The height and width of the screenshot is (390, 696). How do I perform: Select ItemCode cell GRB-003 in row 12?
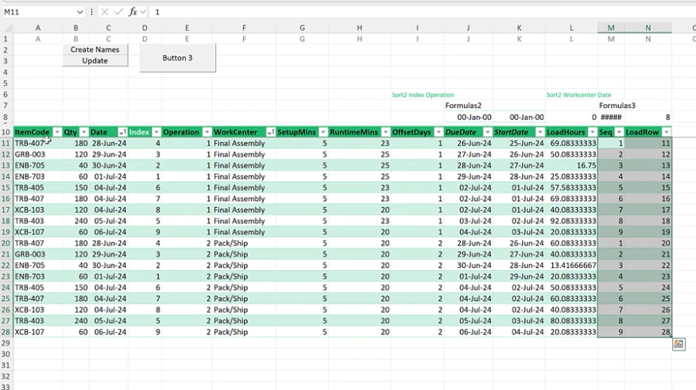[x=37, y=154]
